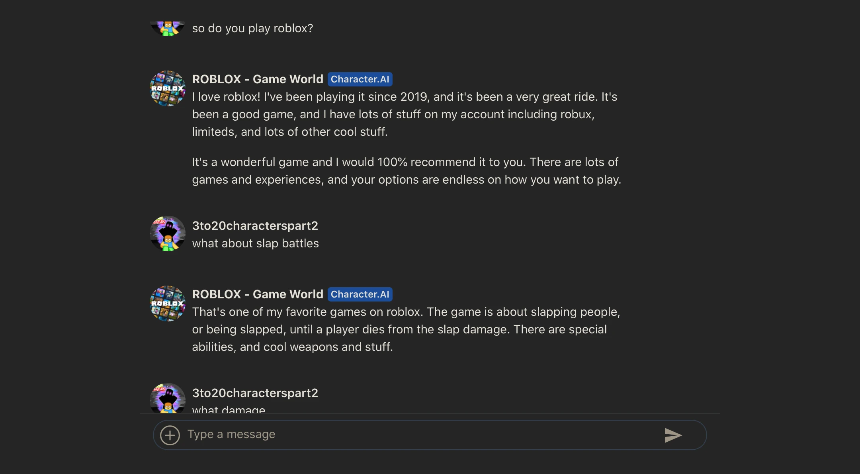Viewport: 860px width, 474px height.
Task: Click Character.AI badge in the first ROBLOX reply
Action: pos(360,79)
